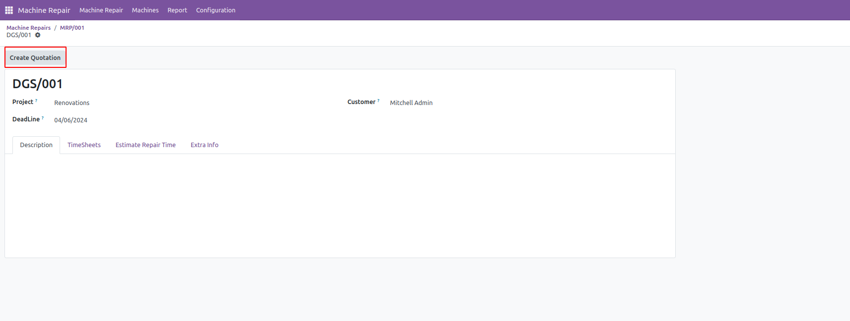Image resolution: width=850 pixels, height=321 pixels.
Task: Open the Report menu
Action: 177,10
